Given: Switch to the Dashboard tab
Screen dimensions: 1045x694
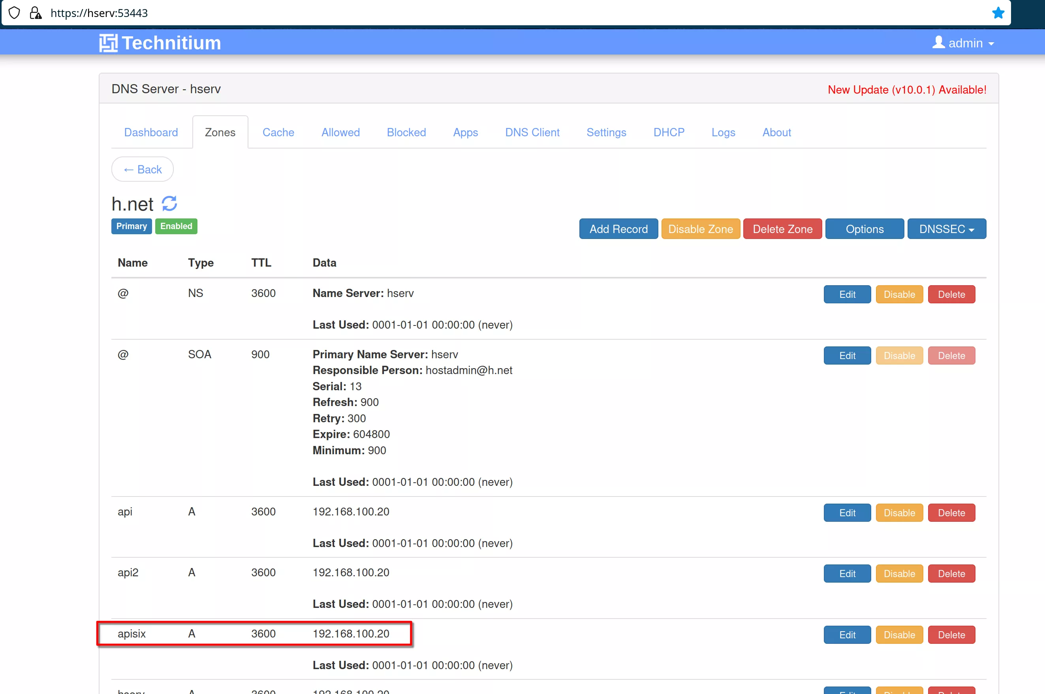Looking at the screenshot, I should 151,132.
